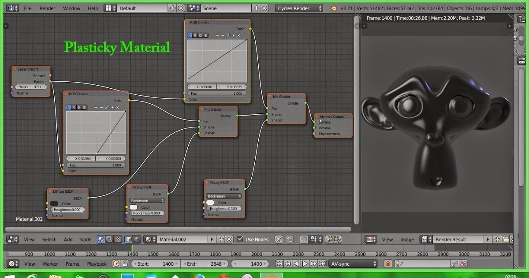Click the Render Result image name field
The width and height of the screenshot is (529, 278).
tap(459, 239)
